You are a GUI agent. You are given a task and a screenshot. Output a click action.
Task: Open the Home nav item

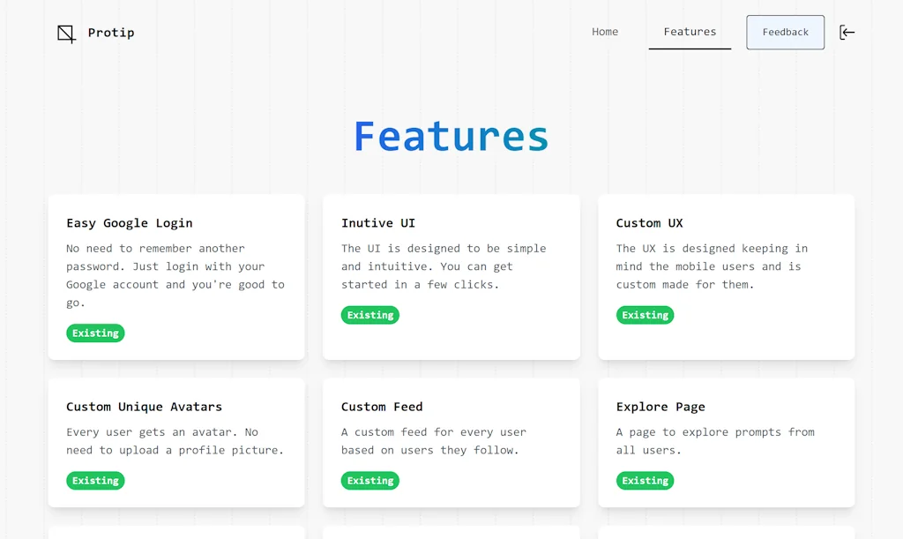(x=605, y=32)
